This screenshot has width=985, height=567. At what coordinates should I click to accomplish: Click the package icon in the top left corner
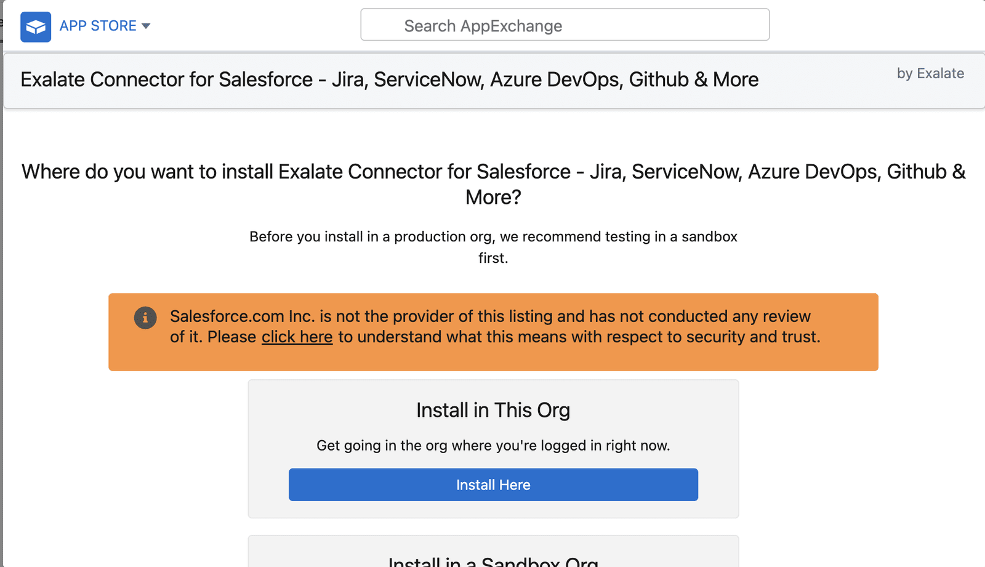pyautogui.click(x=35, y=26)
